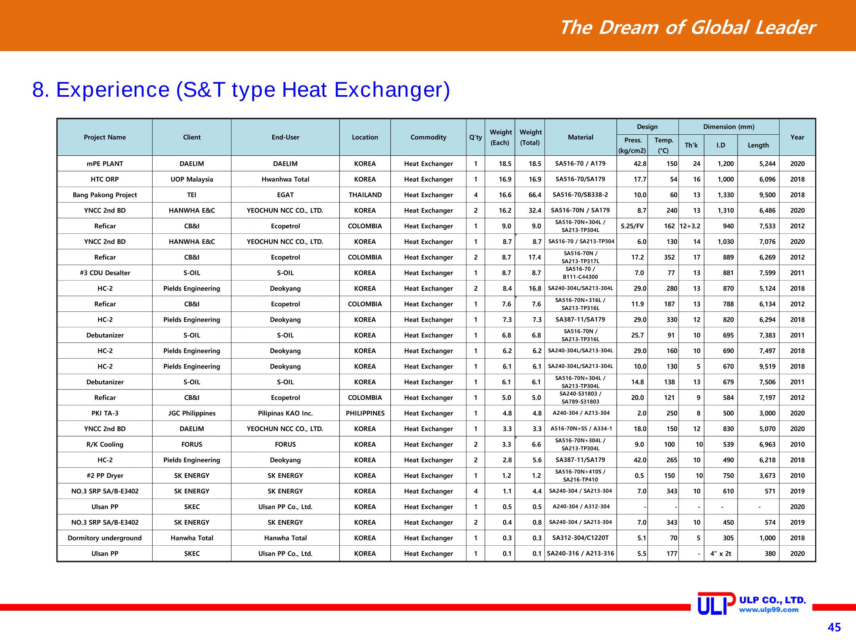Select the 'Year' column header
This screenshot has height=642, width=856.
point(797,137)
